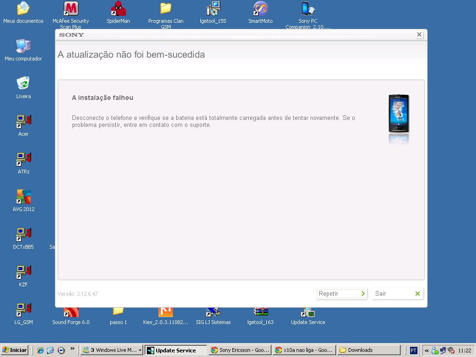Switch to Downloads folder taskbar button

[369, 350]
